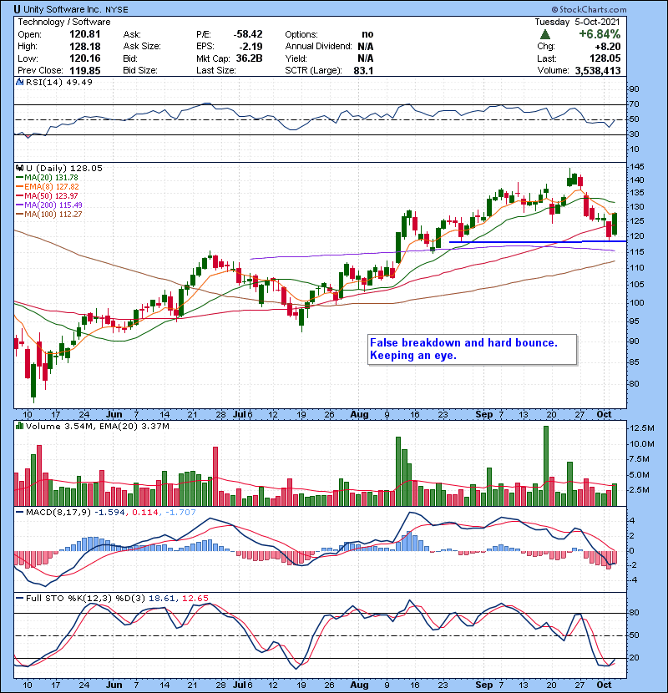Image resolution: width=668 pixels, height=693 pixels.
Task: Click the Volume panel bar icon
Action: pyautogui.click(x=19, y=426)
